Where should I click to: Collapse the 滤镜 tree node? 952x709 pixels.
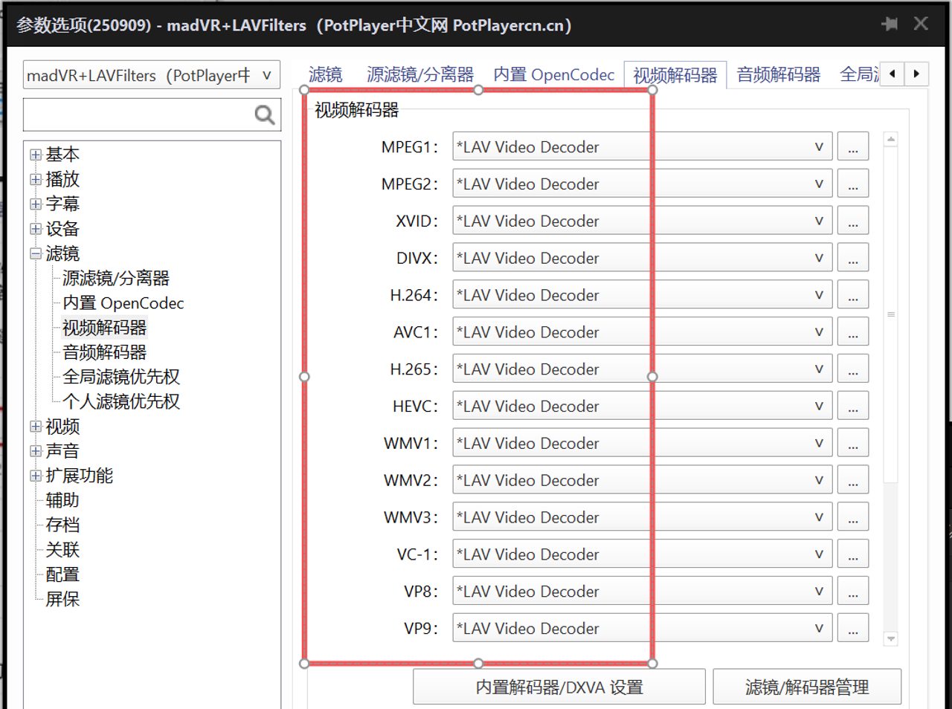(36, 253)
